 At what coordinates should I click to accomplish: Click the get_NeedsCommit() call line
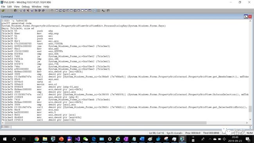click(x=125, y=77)
